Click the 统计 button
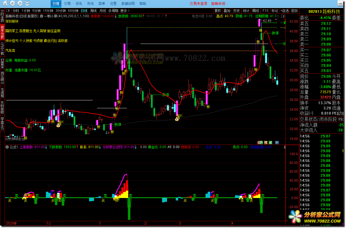 (246, 11)
